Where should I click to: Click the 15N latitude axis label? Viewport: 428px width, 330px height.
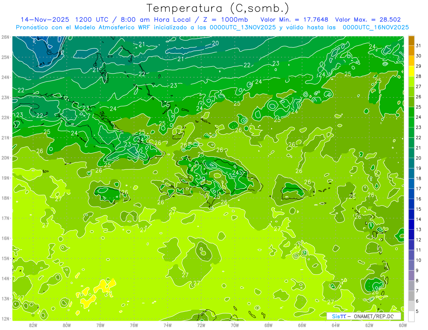(x=5, y=258)
